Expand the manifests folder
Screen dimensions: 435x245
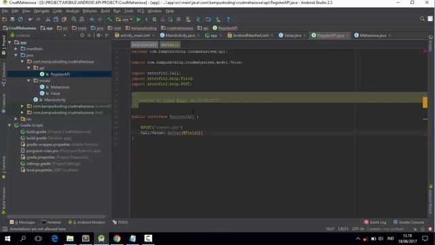click(16, 48)
